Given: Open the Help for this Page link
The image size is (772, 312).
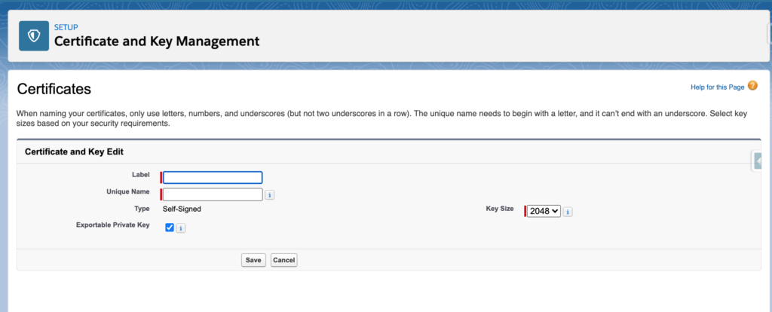Looking at the screenshot, I should pos(717,87).
